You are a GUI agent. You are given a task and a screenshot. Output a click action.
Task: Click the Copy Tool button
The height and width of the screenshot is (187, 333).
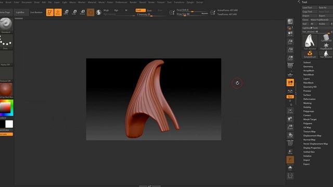[310, 11]
